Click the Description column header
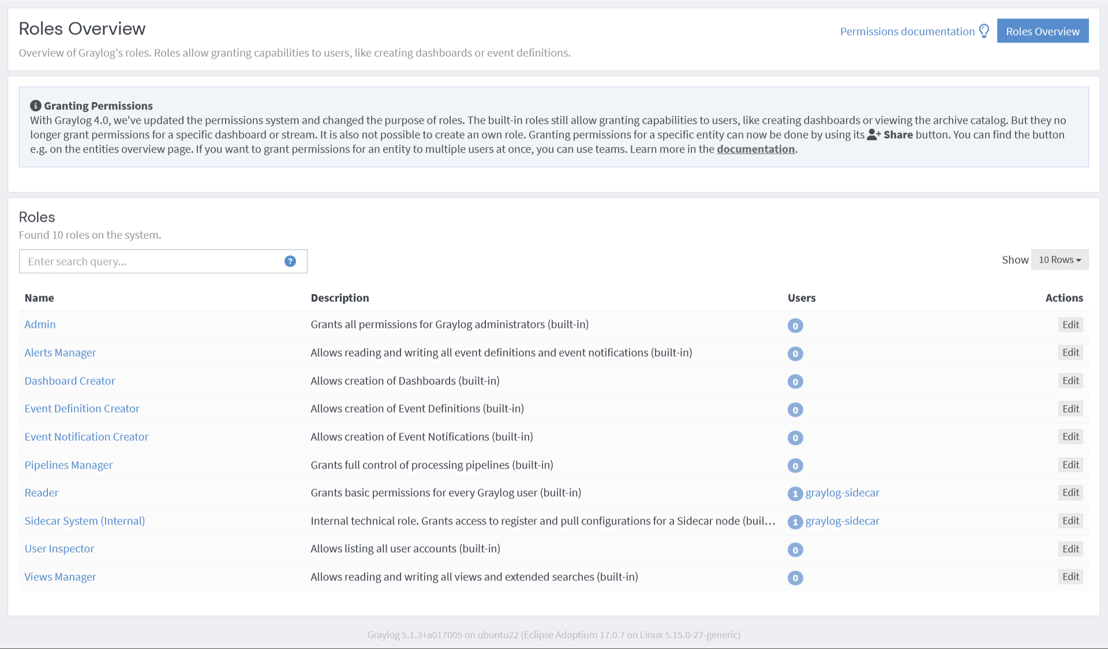 point(340,297)
